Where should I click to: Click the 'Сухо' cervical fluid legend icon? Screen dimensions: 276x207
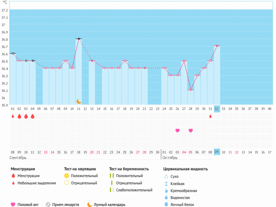[x=166, y=176]
